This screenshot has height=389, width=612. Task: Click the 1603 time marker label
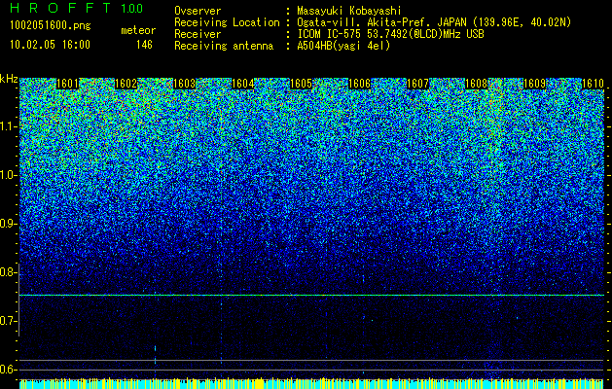click(184, 84)
